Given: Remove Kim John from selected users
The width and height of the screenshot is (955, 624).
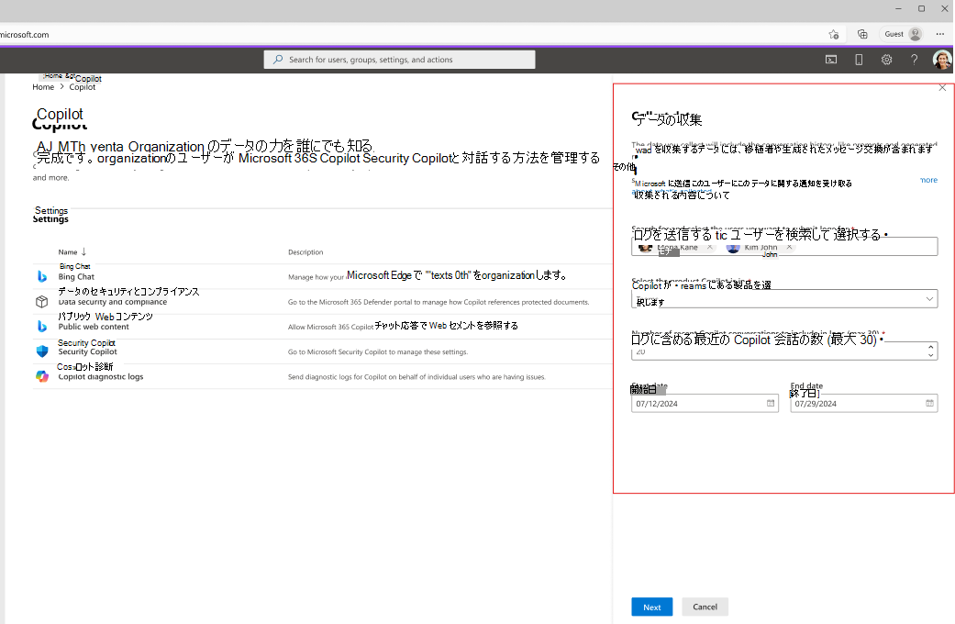Looking at the screenshot, I should [789, 248].
